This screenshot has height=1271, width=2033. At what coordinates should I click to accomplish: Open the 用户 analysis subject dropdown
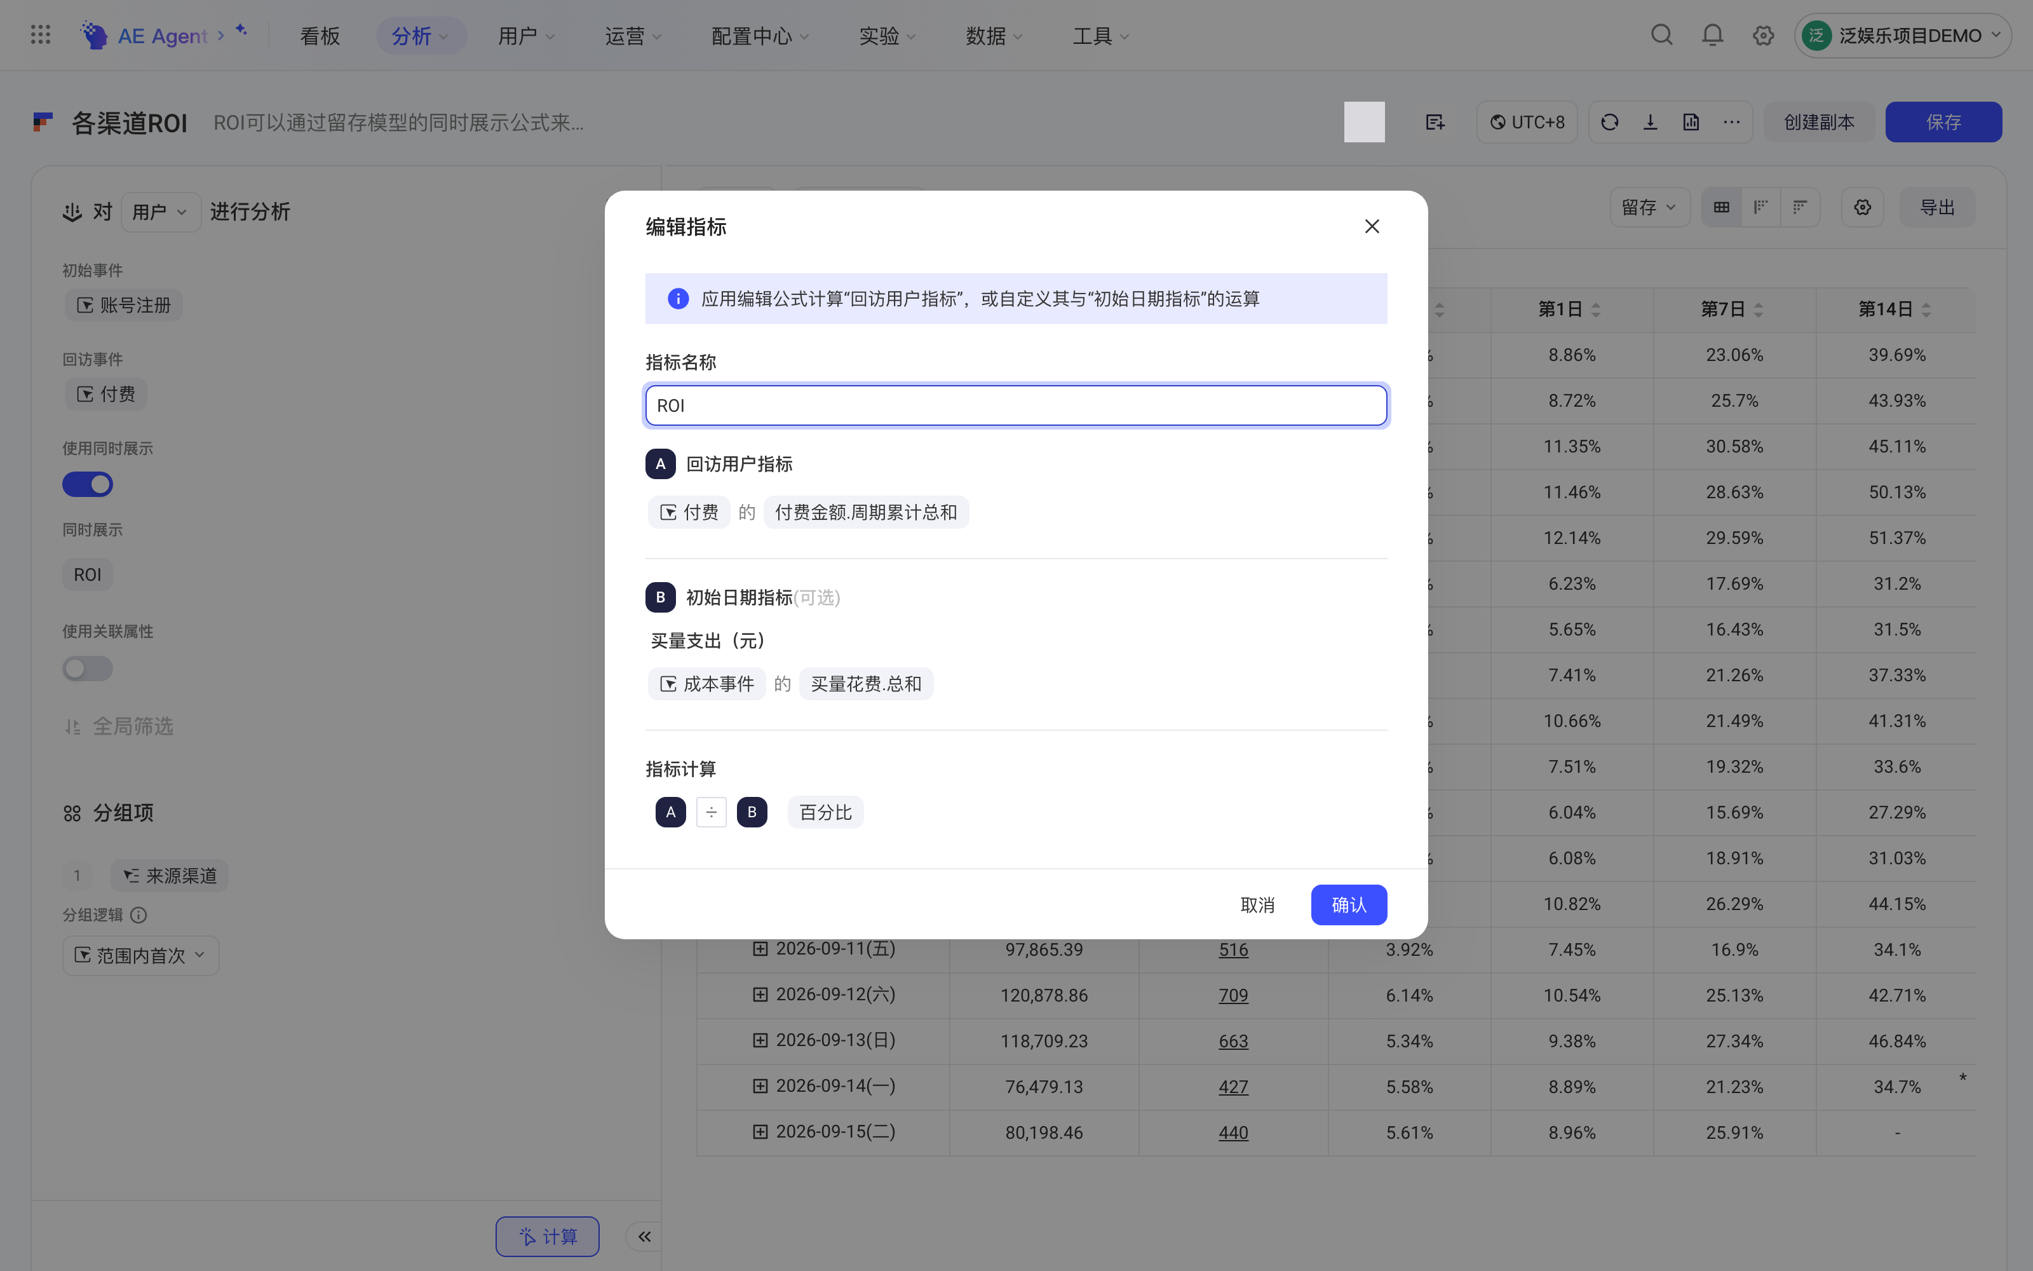tap(161, 212)
